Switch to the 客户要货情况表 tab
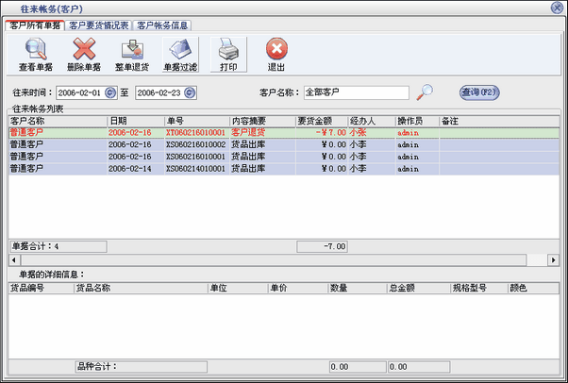Viewport: 568px width, 383px height. click(x=99, y=25)
